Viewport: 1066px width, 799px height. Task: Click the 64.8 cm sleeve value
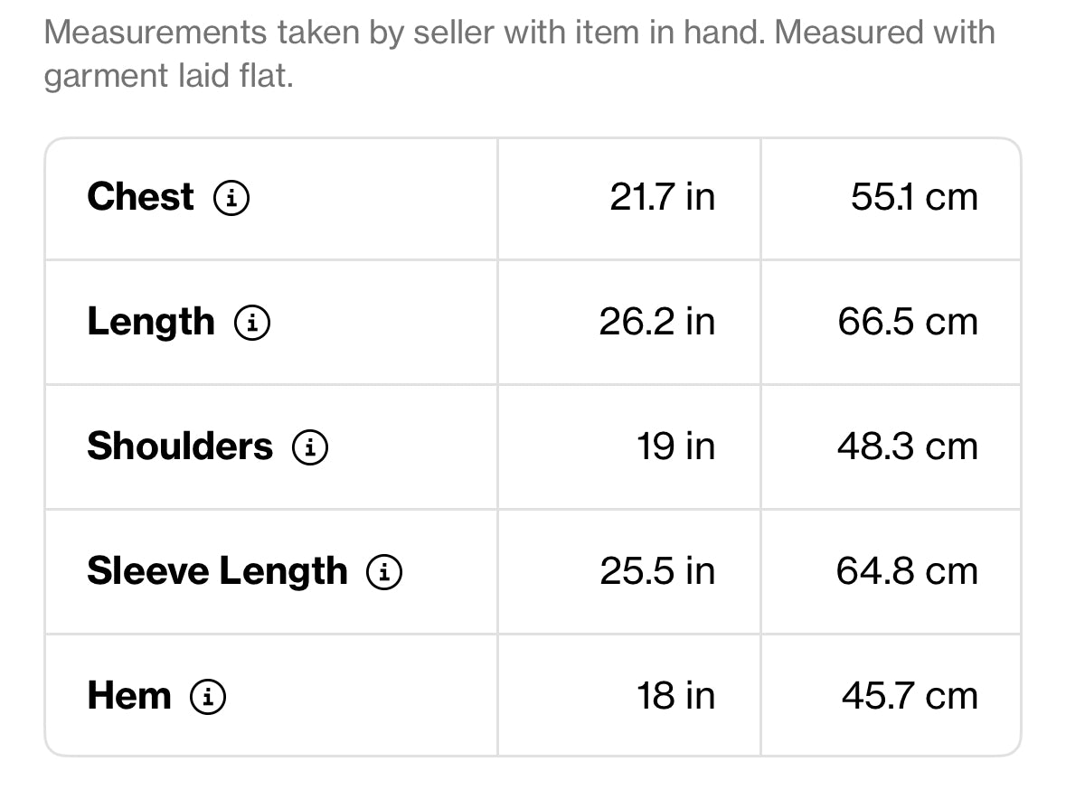907,570
